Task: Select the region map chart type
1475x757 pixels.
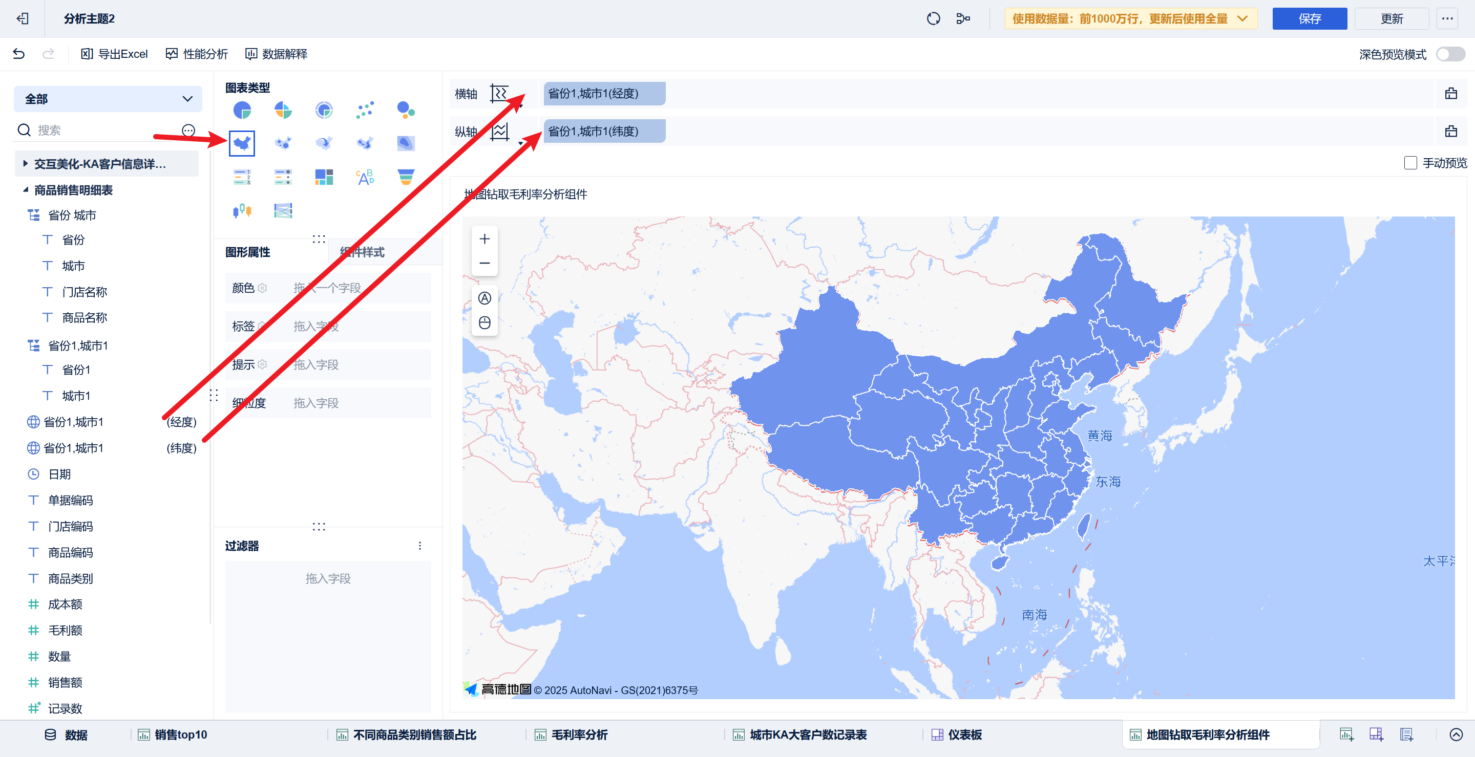Action: pyautogui.click(x=242, y=143)
